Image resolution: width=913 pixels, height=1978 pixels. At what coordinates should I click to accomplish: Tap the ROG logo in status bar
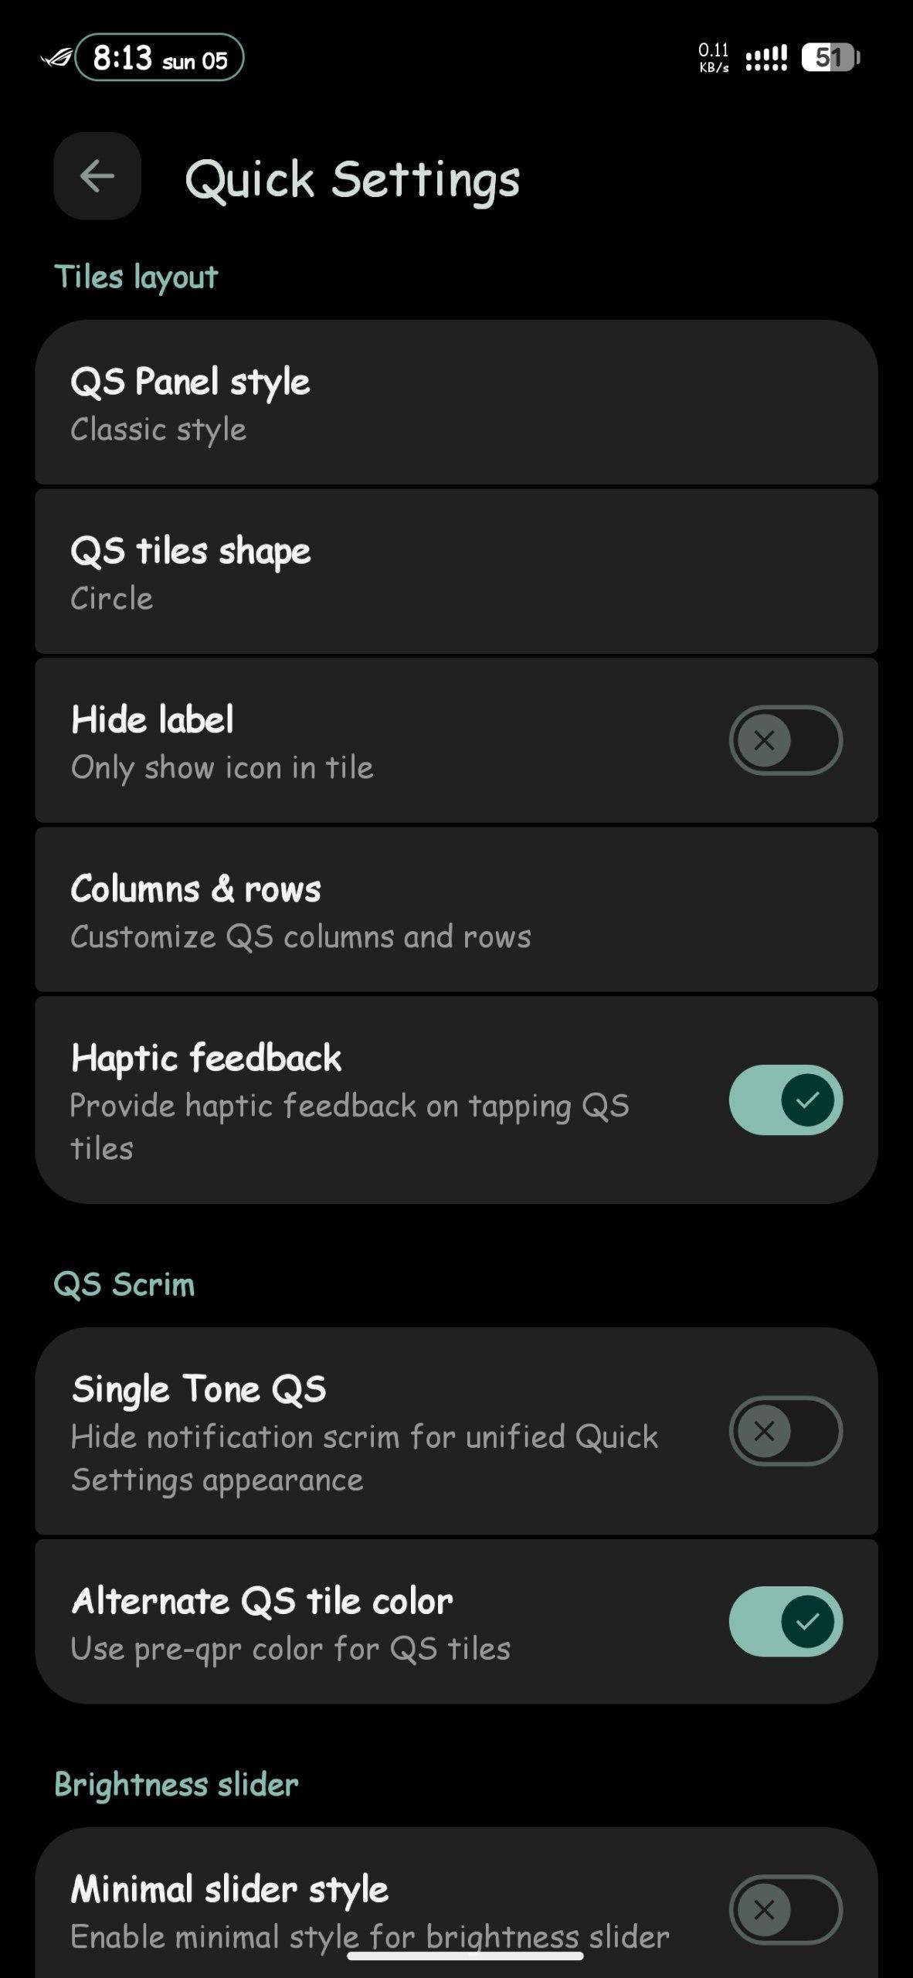click(56, 58)
